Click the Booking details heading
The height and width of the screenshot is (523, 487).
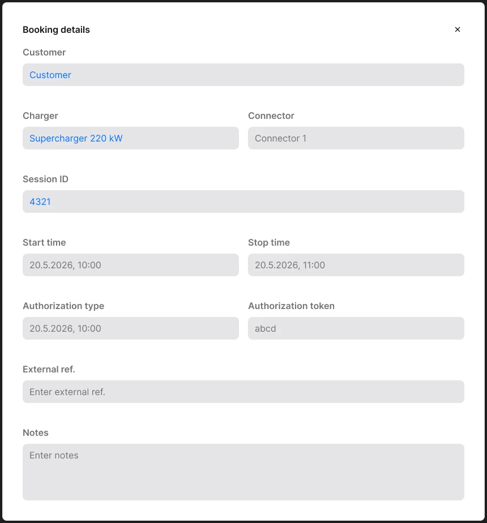[56, 29]
